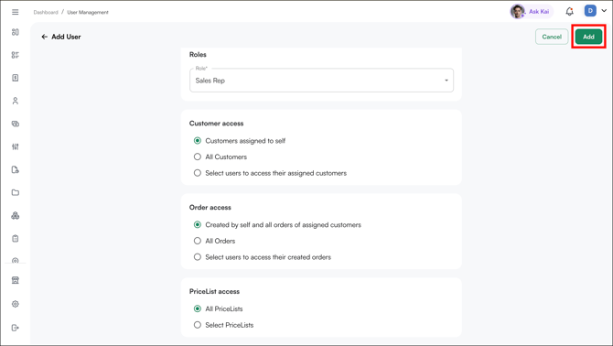The image size is (613, 346).
Task: Open the sliders adjustment icon in sidebar
Action: coord(16,146)
